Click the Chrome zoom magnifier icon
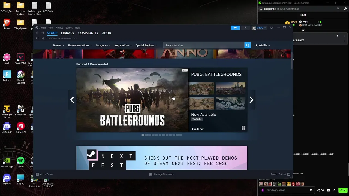 coord(338,9)
